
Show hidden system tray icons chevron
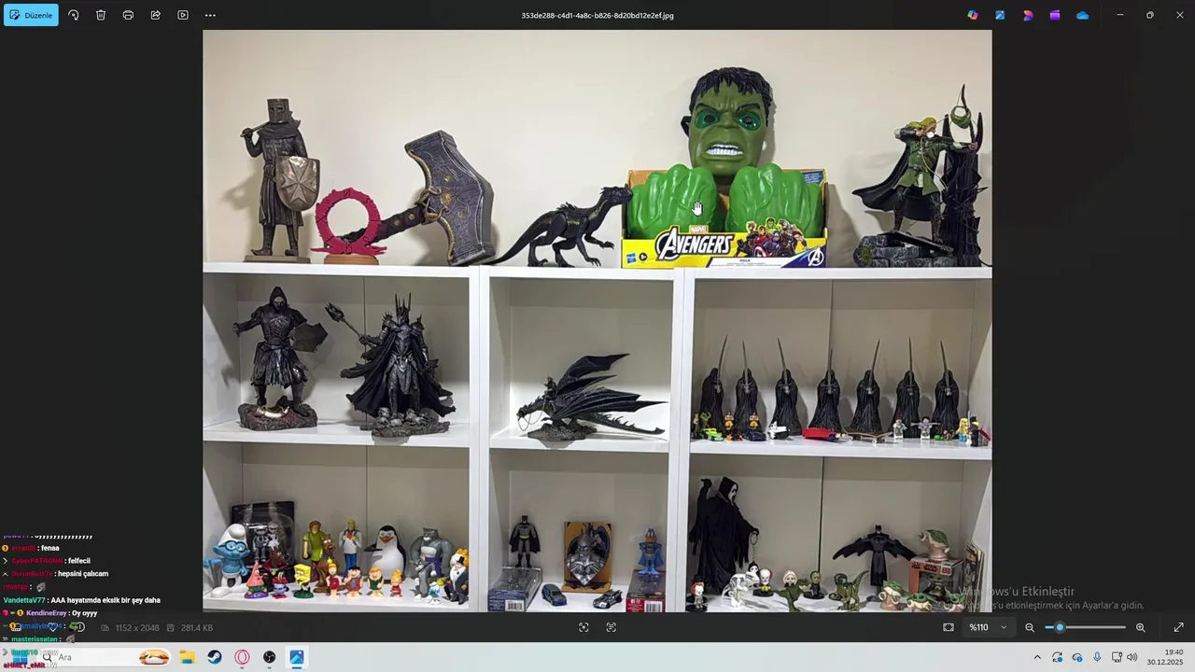1036,657
